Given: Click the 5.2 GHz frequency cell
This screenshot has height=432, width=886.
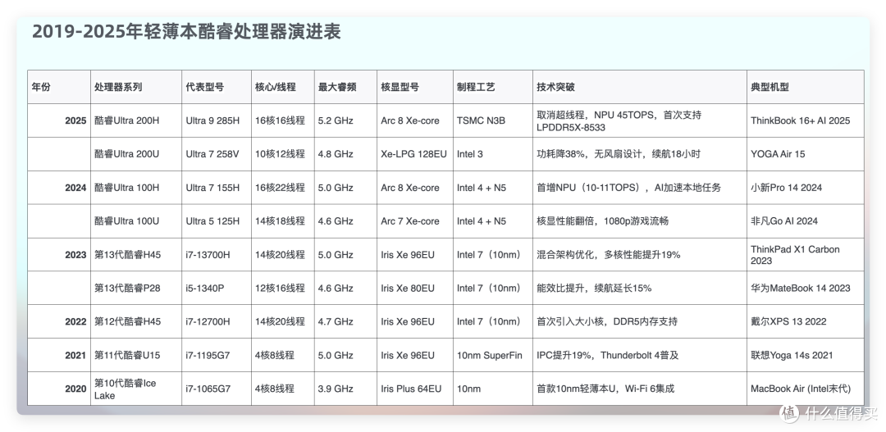Looking at the screenshot, I should click(346, 121).
